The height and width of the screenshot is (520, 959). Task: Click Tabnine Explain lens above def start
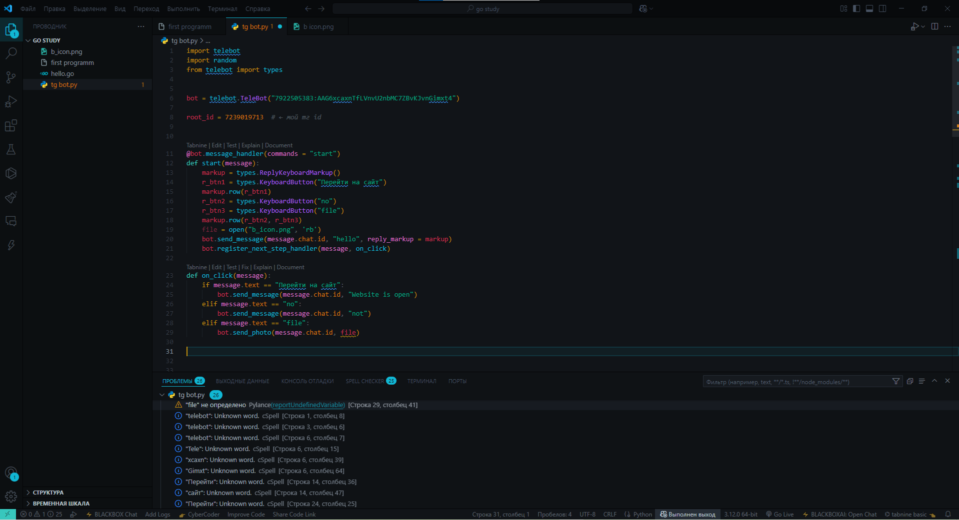click(250, 145)
